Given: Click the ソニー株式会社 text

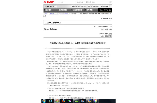Looking at the screenshot, I should tap(106, 36).
